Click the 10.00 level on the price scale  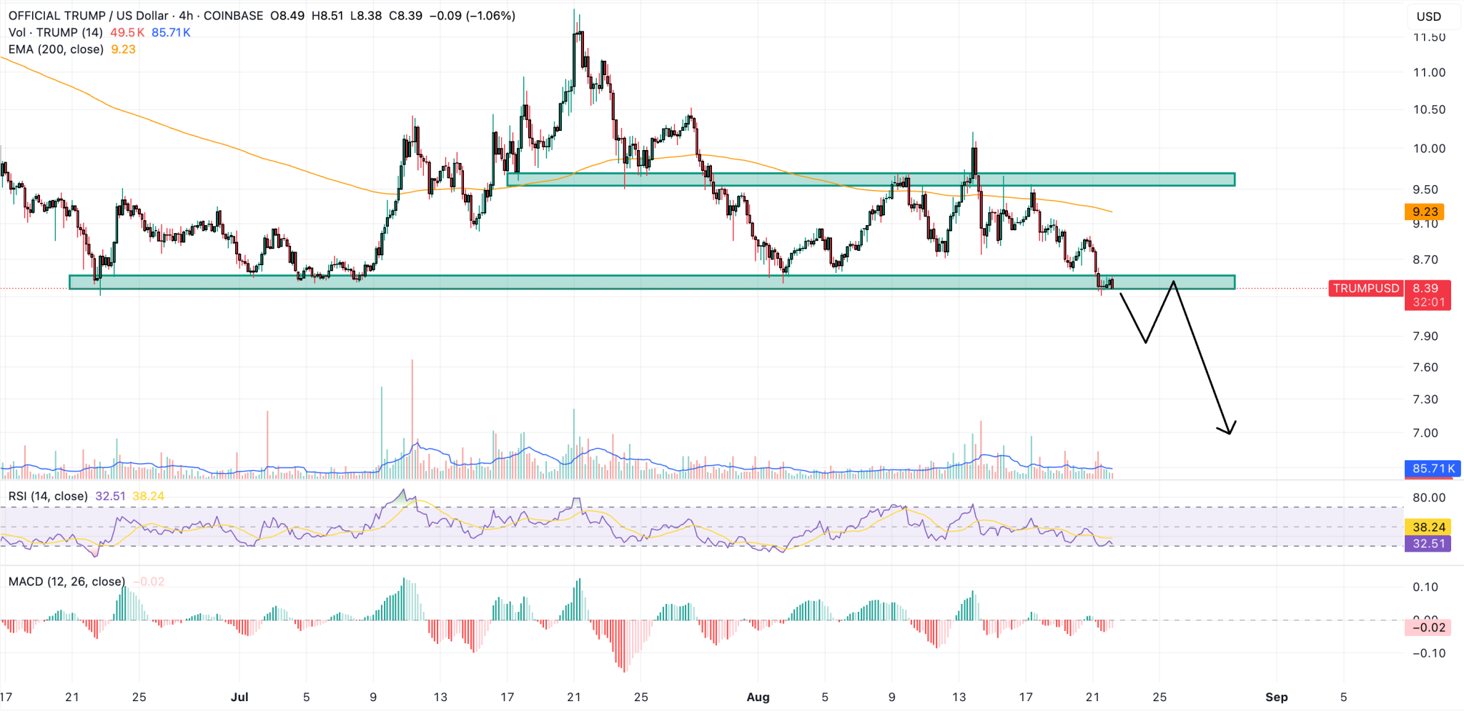(1429, 149)
